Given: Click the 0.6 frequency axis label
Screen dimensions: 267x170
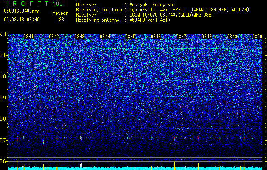Looking at the screenshot, I should 3,161.
